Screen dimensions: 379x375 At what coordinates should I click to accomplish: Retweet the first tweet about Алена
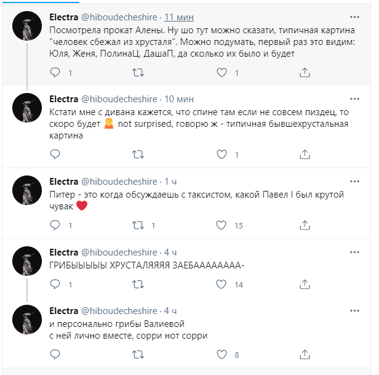click(x=138, y=73)
